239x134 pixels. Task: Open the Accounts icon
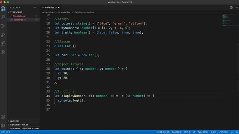(3, 117)
